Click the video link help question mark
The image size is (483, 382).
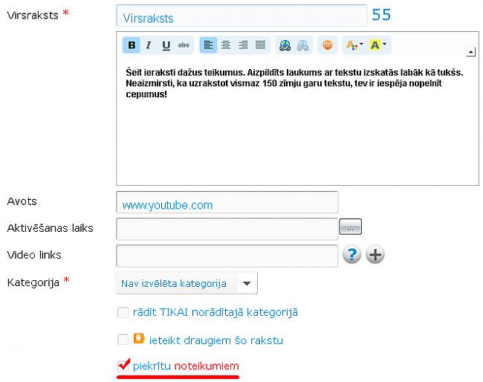click(351, 255)
